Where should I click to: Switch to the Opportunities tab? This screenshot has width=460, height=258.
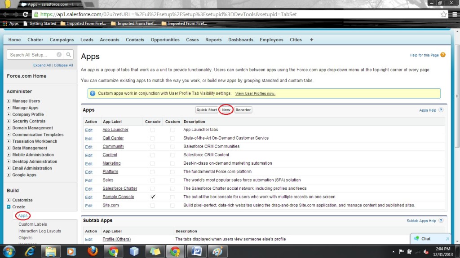[x=165, y=39]
